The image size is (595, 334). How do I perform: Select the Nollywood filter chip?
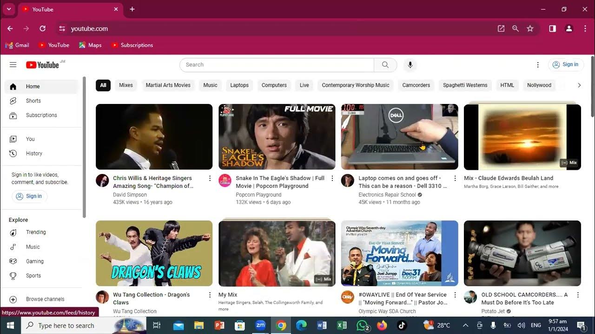click(x=539, y=85)
